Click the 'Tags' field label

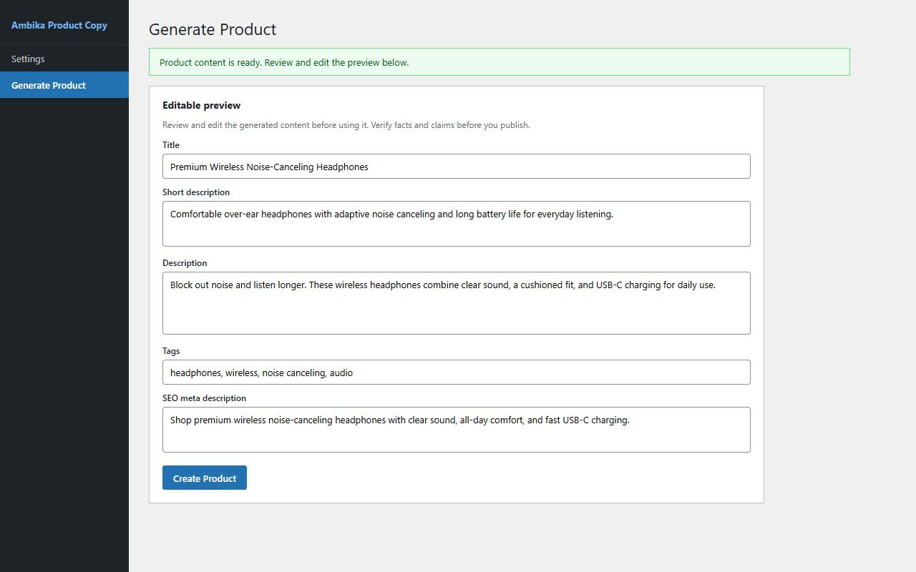pos(171,351)
